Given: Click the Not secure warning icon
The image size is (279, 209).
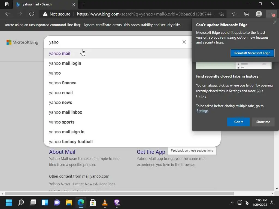Looking at the screenshot, I should 45,14.
